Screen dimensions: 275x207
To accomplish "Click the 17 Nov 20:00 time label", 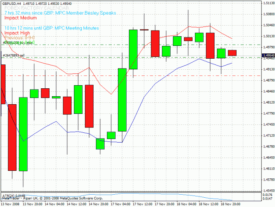I will 165,204.
